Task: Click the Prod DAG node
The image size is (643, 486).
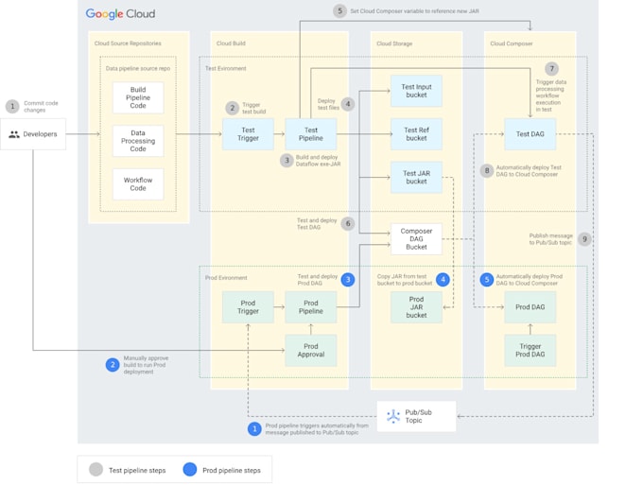Action: point(530,307)
